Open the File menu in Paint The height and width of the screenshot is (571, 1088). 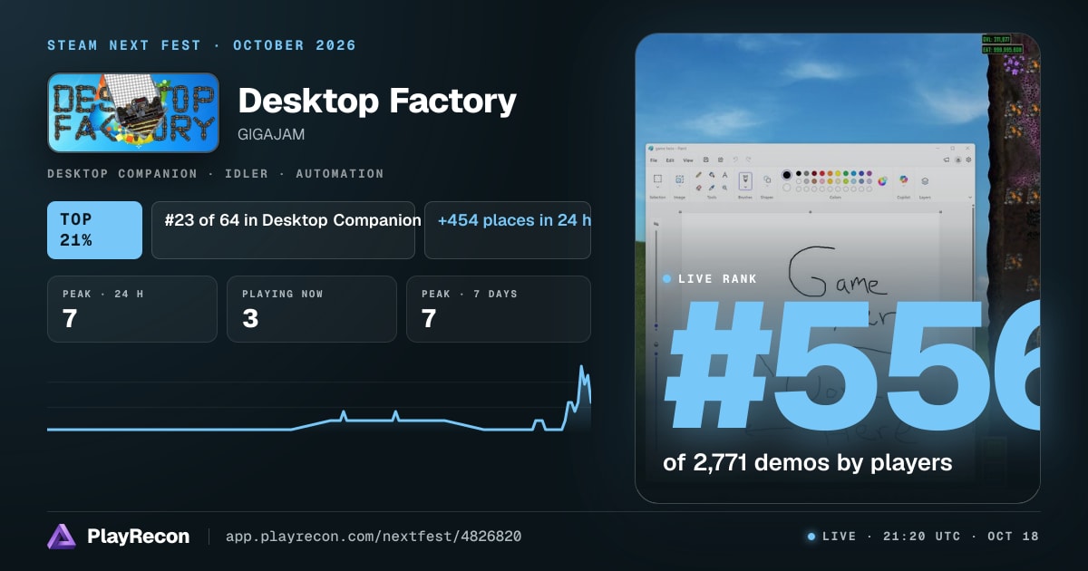point(654,160)
